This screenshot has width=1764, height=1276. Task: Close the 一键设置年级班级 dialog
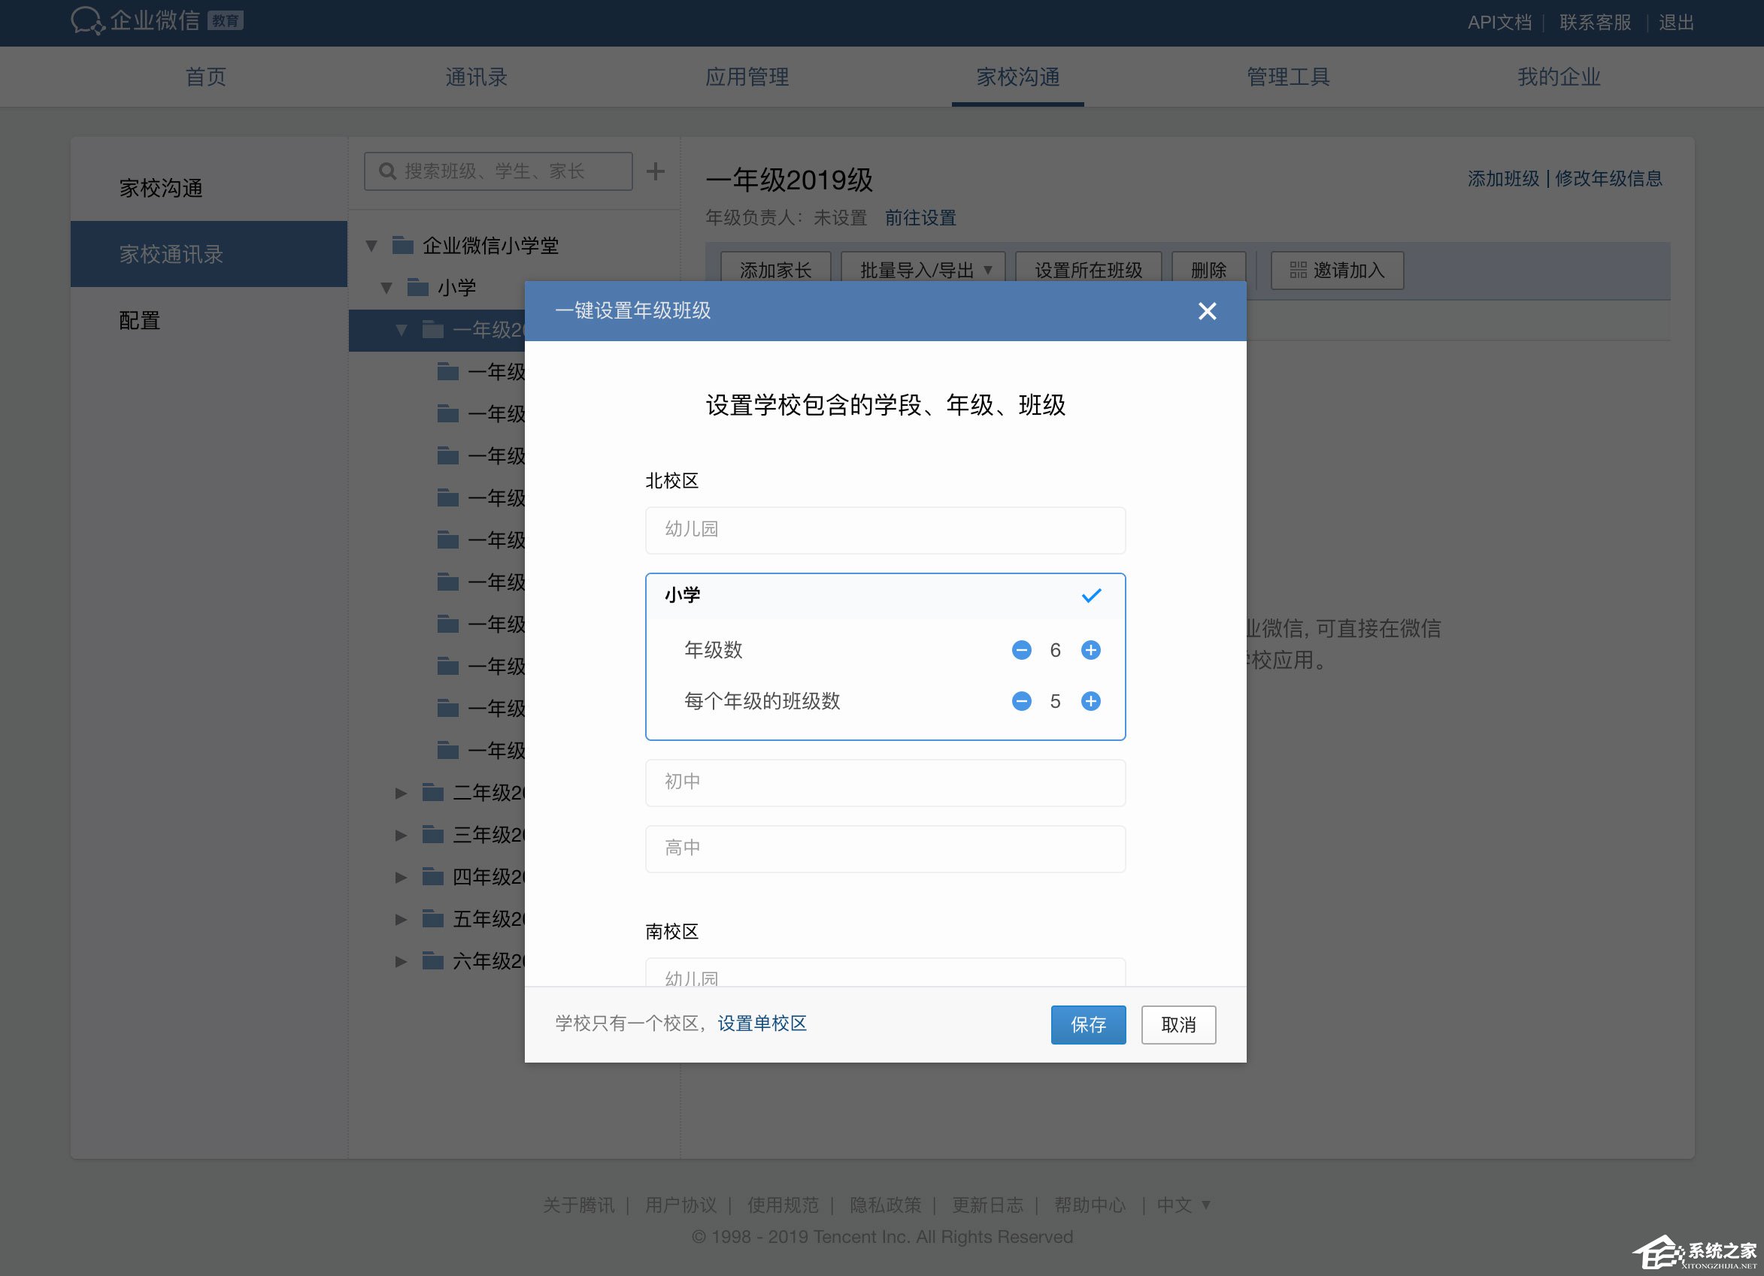coord(1207,311)
